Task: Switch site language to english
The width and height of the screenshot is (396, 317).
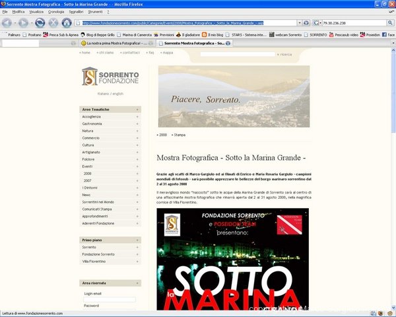Action: pyautogui.click(x=118, y=94)
